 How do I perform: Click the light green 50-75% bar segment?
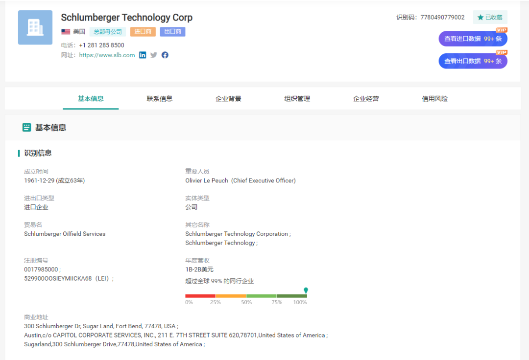click(x=262, y=296)
